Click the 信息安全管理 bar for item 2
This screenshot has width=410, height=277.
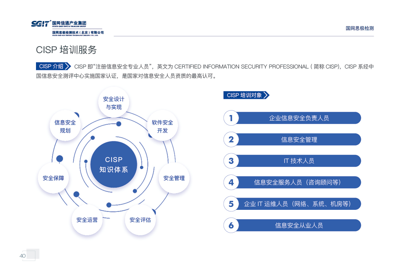(x=299, y=139)
